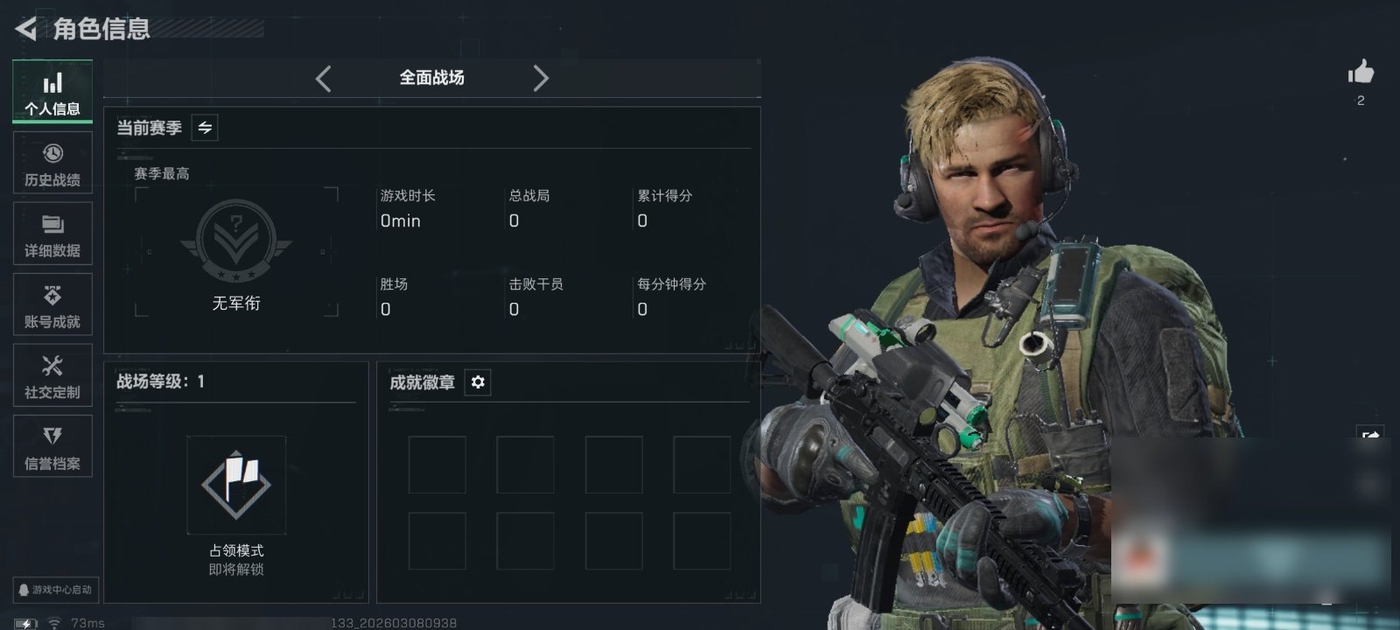Select the 详细数据 sidebar icon
This screenshot has width=1400, height=630.
pyautogui.click(x=52, y=234)
